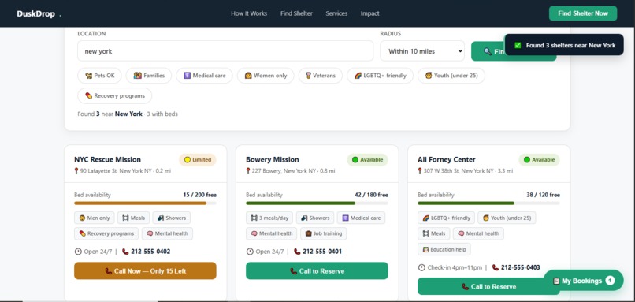Click Bowery Mission Mental health tag
Viewport: 635px width, 302px height.
pyautogui.click(x=271, y=233)
